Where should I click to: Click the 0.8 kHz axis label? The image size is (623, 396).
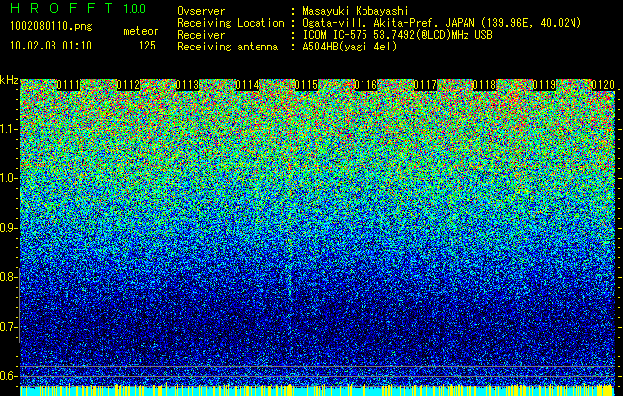coord(9,277)
